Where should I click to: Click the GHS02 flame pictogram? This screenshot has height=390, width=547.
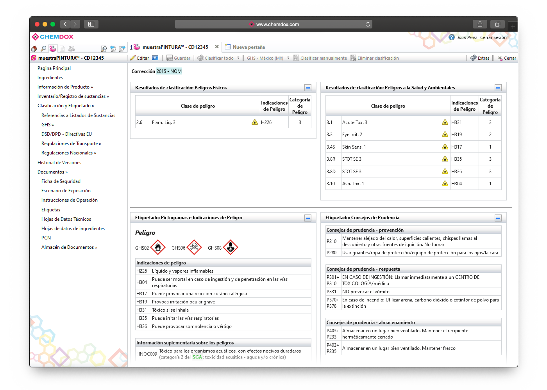158,247
